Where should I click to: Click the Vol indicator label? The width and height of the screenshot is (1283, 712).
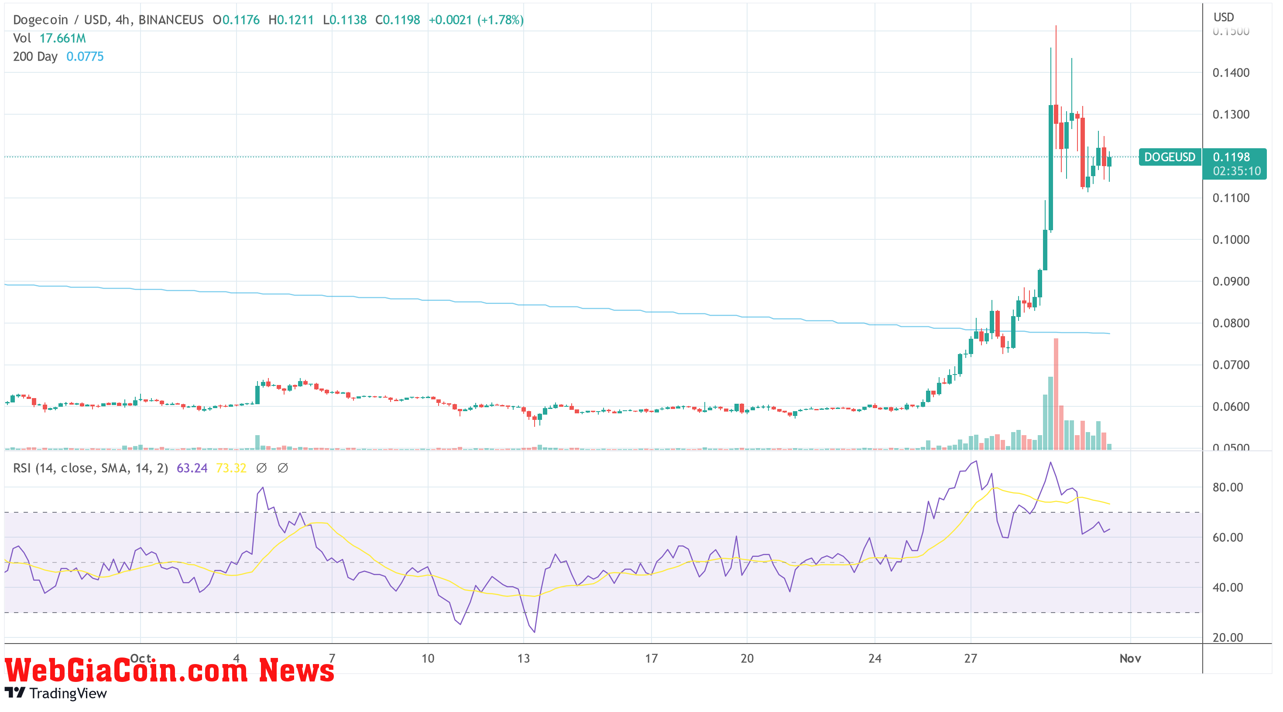[x=22, y=38]
